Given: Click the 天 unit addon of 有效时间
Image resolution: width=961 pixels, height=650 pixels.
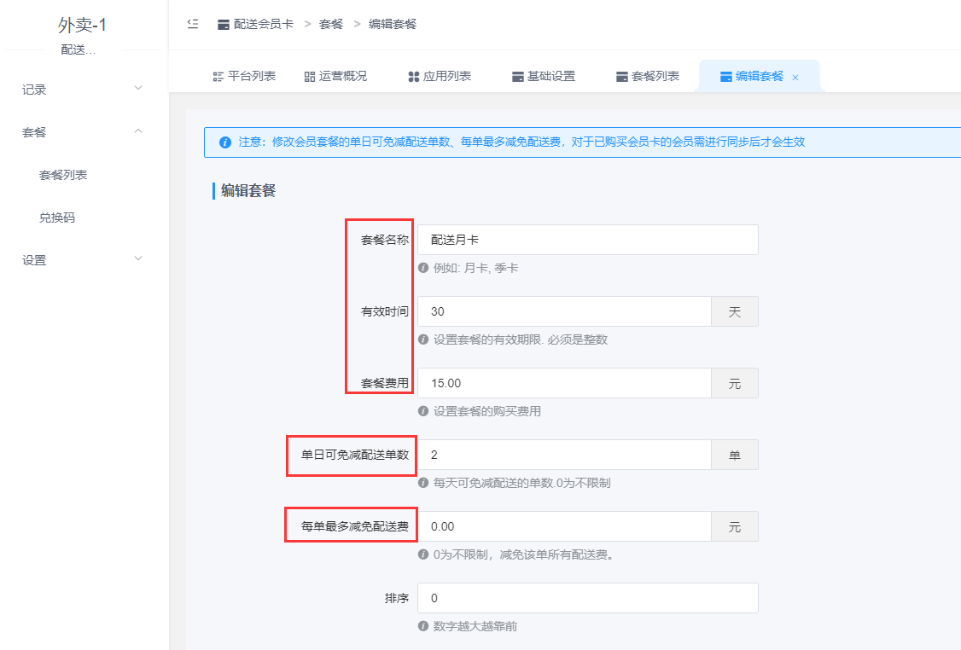Looking at the screenshot, I should point(735,311).
